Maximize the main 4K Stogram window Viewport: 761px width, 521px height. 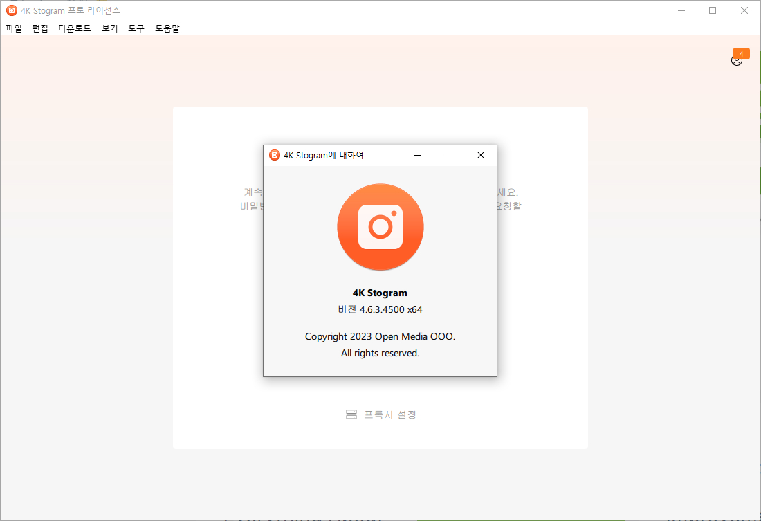[713, 10]
